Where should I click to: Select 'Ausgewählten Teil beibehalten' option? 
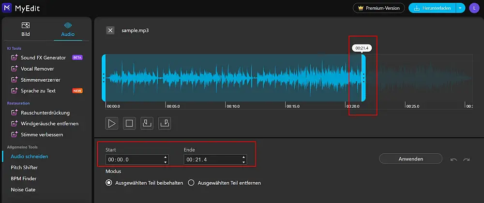[109, 183]
